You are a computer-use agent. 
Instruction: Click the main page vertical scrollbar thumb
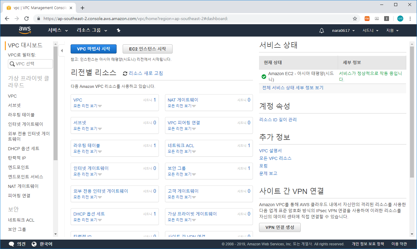tap(412, 112)
